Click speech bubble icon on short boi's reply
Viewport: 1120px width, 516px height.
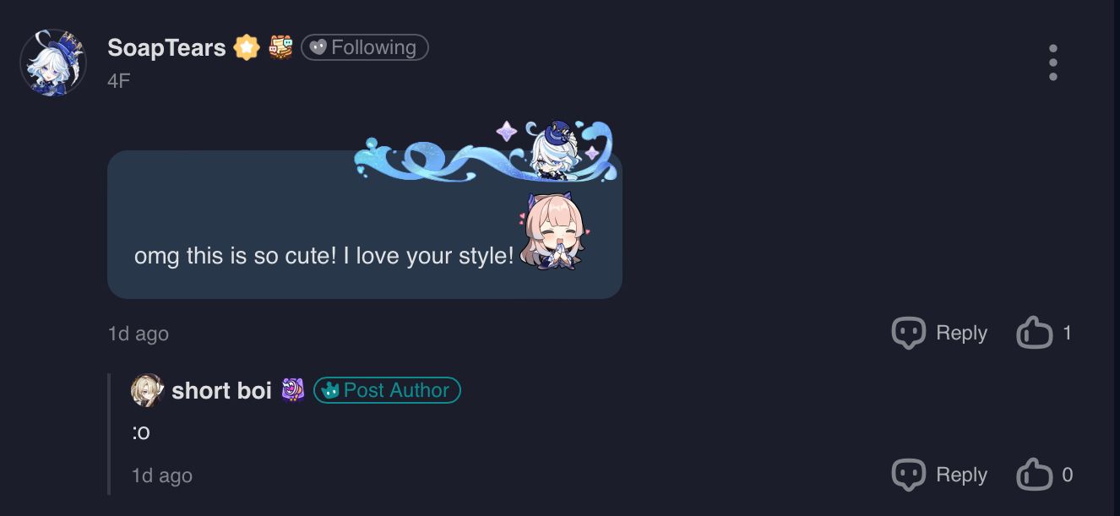[x=909, y=475]
